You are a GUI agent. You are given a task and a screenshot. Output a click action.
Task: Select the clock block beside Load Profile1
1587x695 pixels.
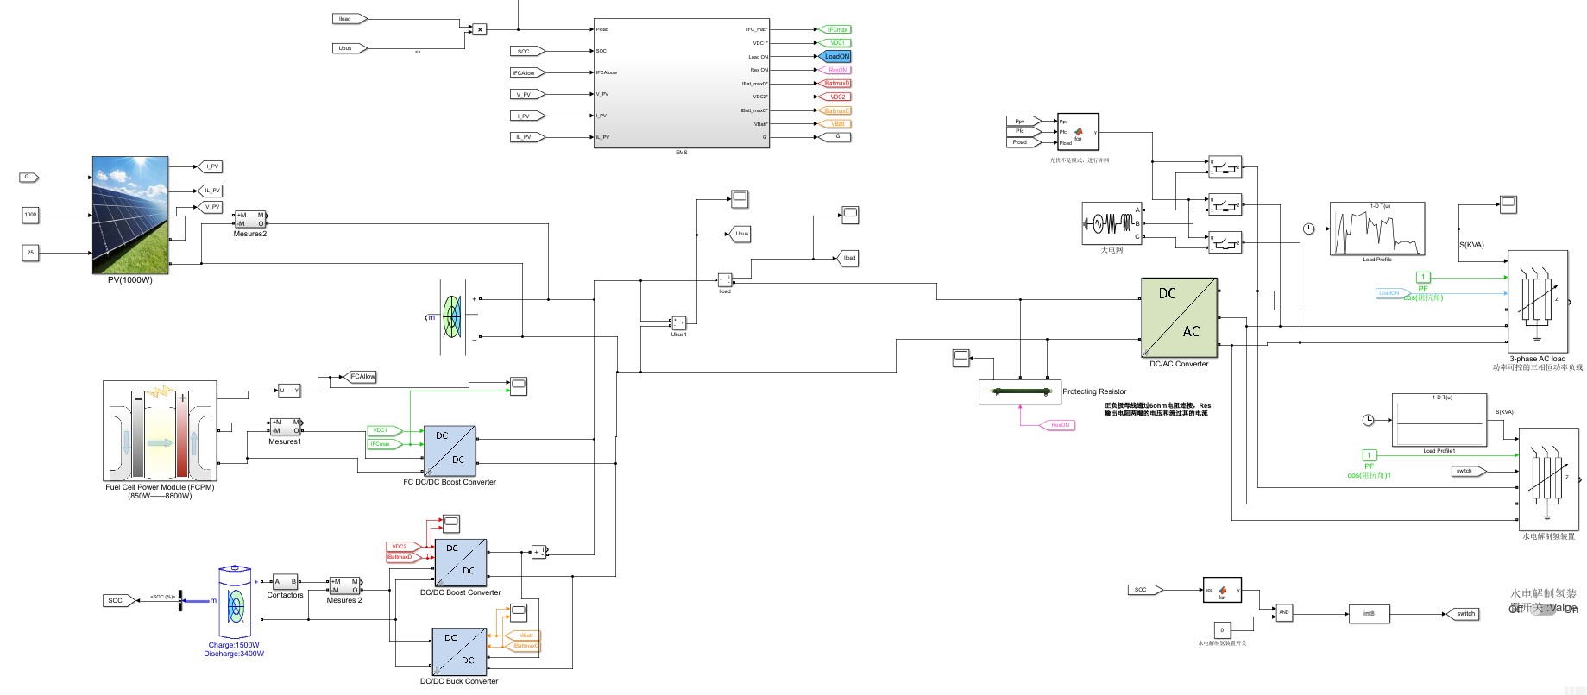[x=1368, y=420]
